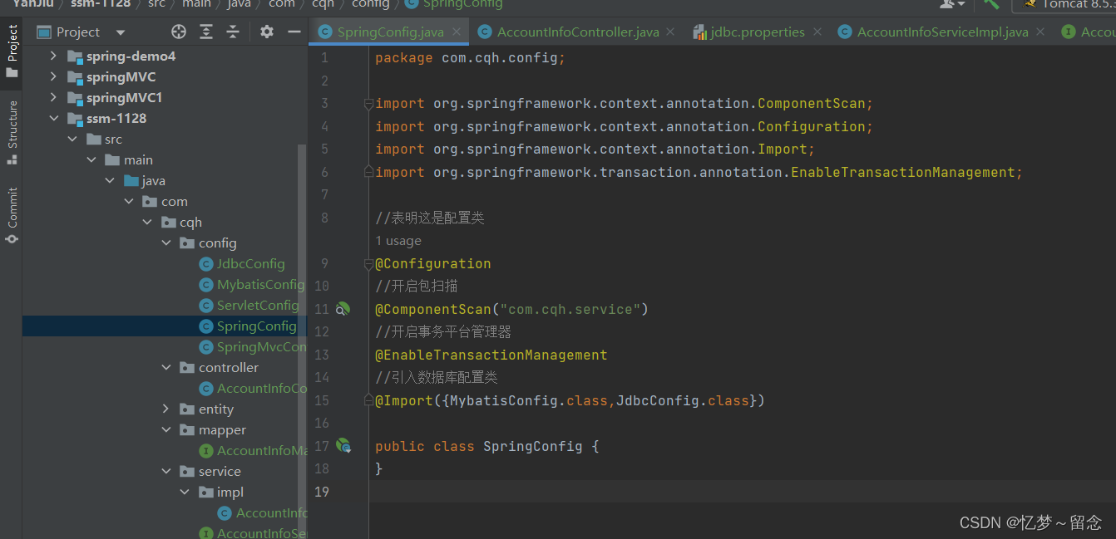Viewport: 1116px width, 539px height.
Task: Select JdbcConfig in the project tree
Action: pyautogui.click(x=250, y=264)
